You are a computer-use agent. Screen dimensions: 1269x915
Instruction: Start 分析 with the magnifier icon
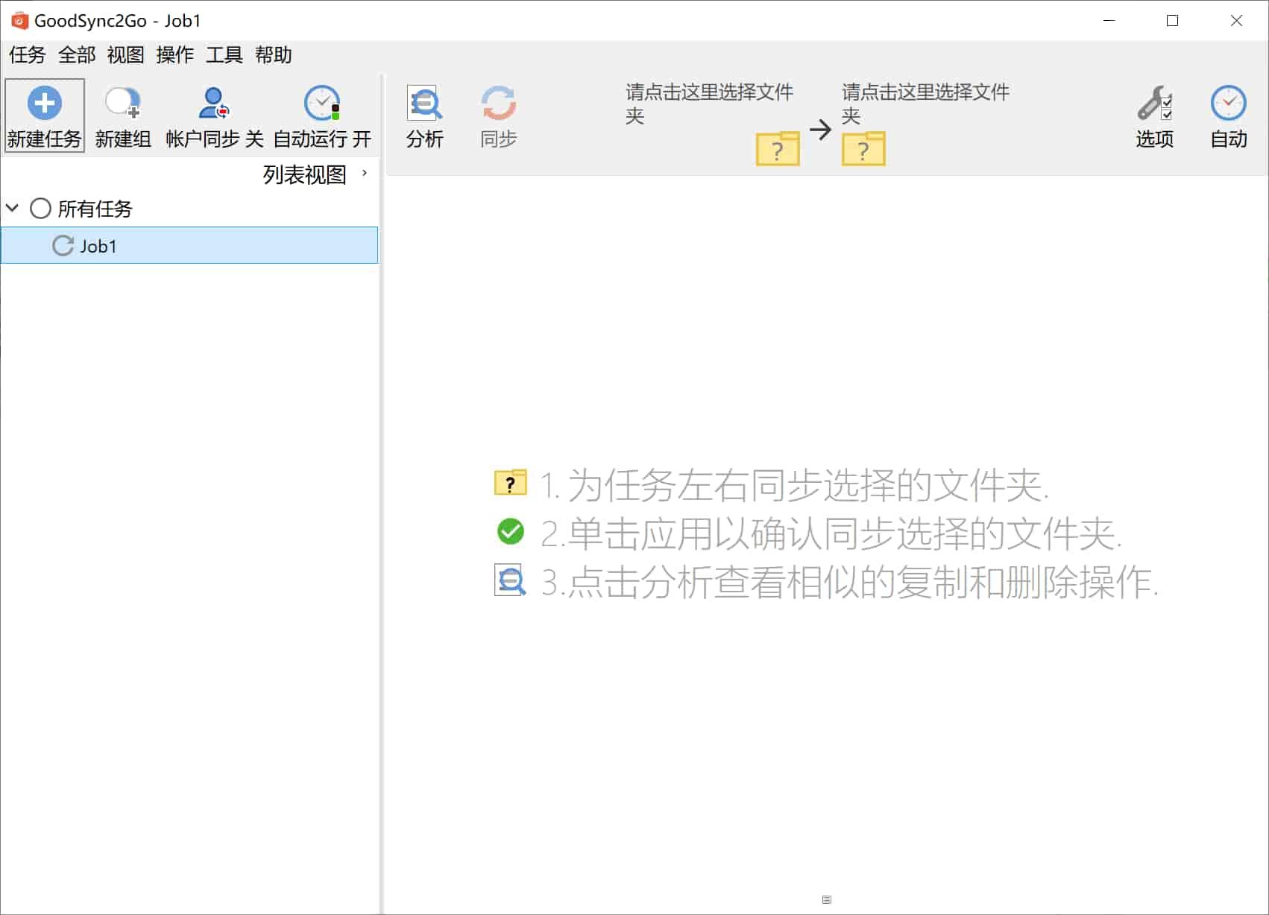tap(424, 104)
